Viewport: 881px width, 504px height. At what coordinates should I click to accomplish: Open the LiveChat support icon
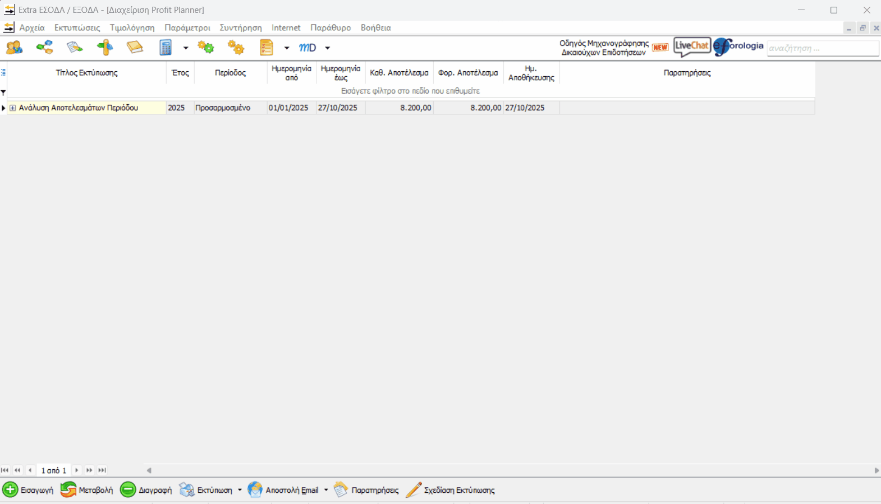692,47
